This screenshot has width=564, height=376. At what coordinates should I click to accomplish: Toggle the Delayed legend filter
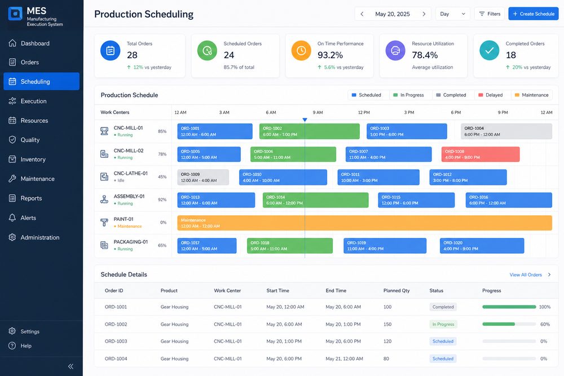(490, 95)
